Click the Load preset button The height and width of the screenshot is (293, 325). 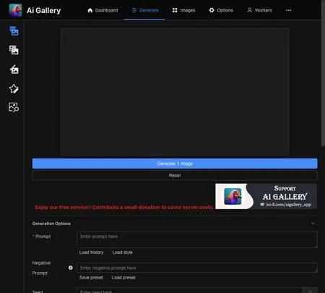(x=123, y=278)
